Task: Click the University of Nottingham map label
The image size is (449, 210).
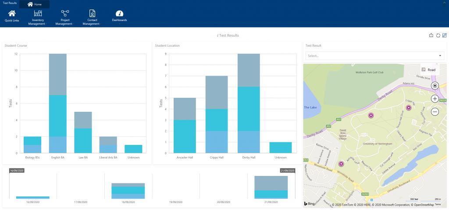Action: click(378, 144)
